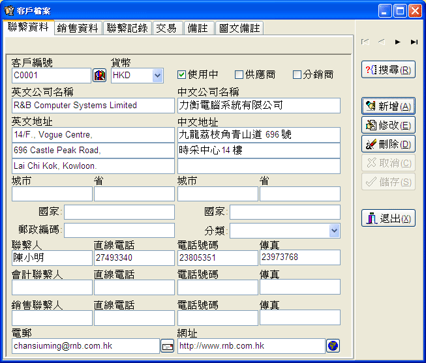Switch to the 聯繫資料 tab
The height and width of the screenshot is (363, 426).
pos(28,27)
